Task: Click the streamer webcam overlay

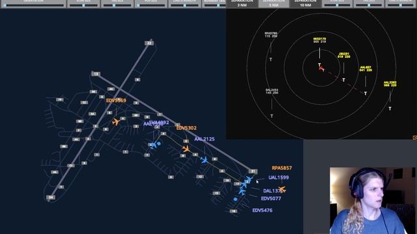Action: point(372,201)
